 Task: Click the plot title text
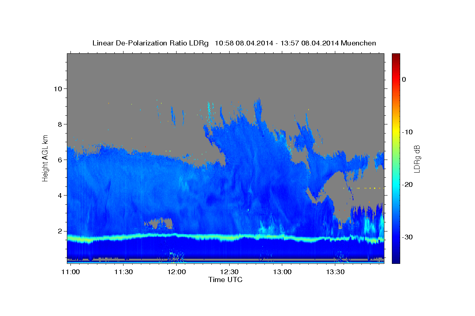click(x=234, y=43)
